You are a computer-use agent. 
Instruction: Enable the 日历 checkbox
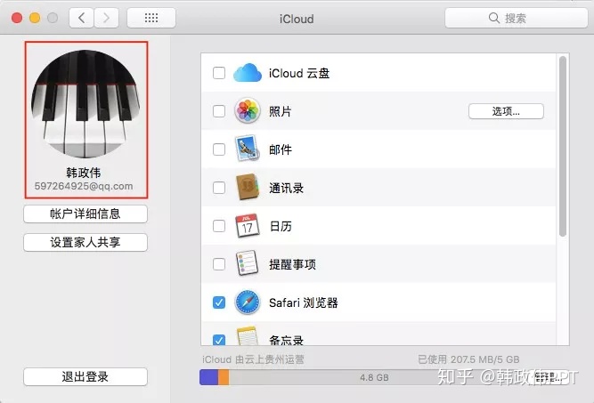pyautogui.click(x=219, y=226)
